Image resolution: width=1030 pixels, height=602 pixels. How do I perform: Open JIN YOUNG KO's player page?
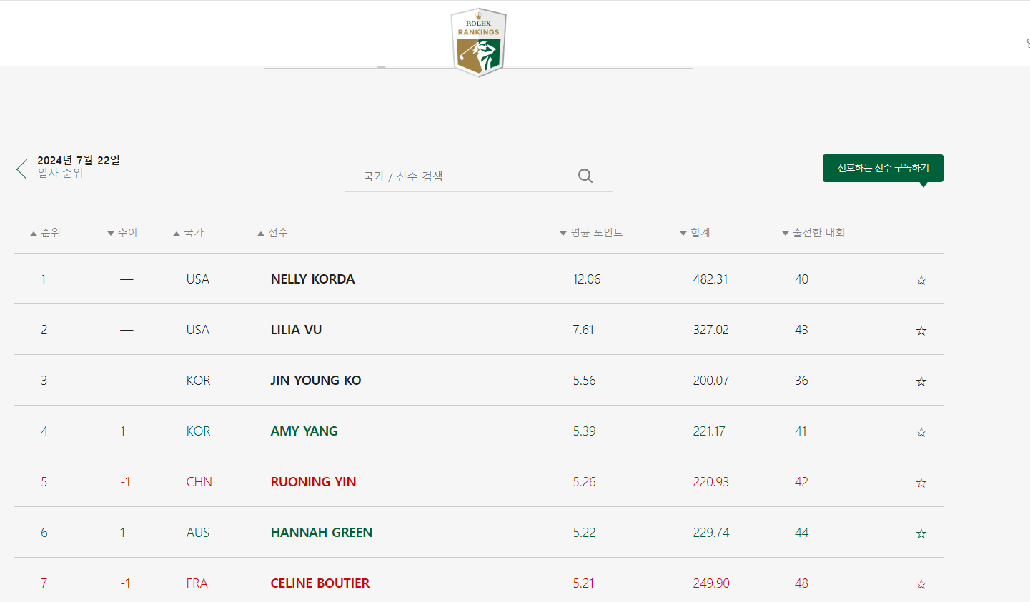(315, 381)
